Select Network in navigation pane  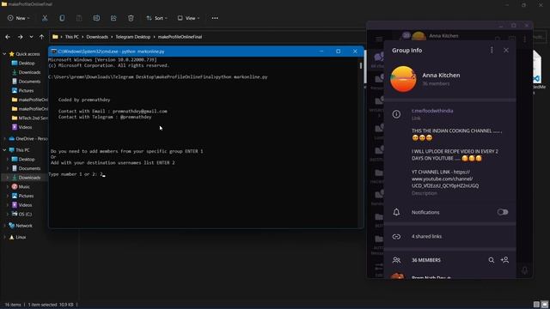point(24,226)
